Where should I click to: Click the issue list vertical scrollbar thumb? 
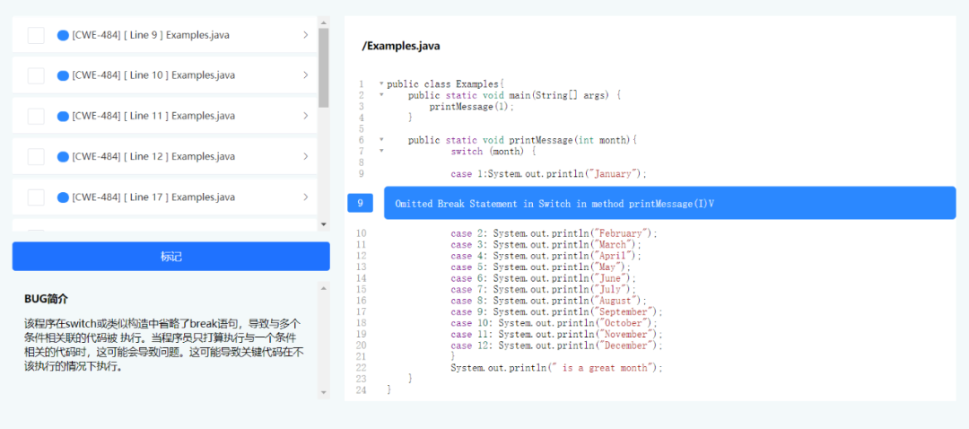(323, 67)
